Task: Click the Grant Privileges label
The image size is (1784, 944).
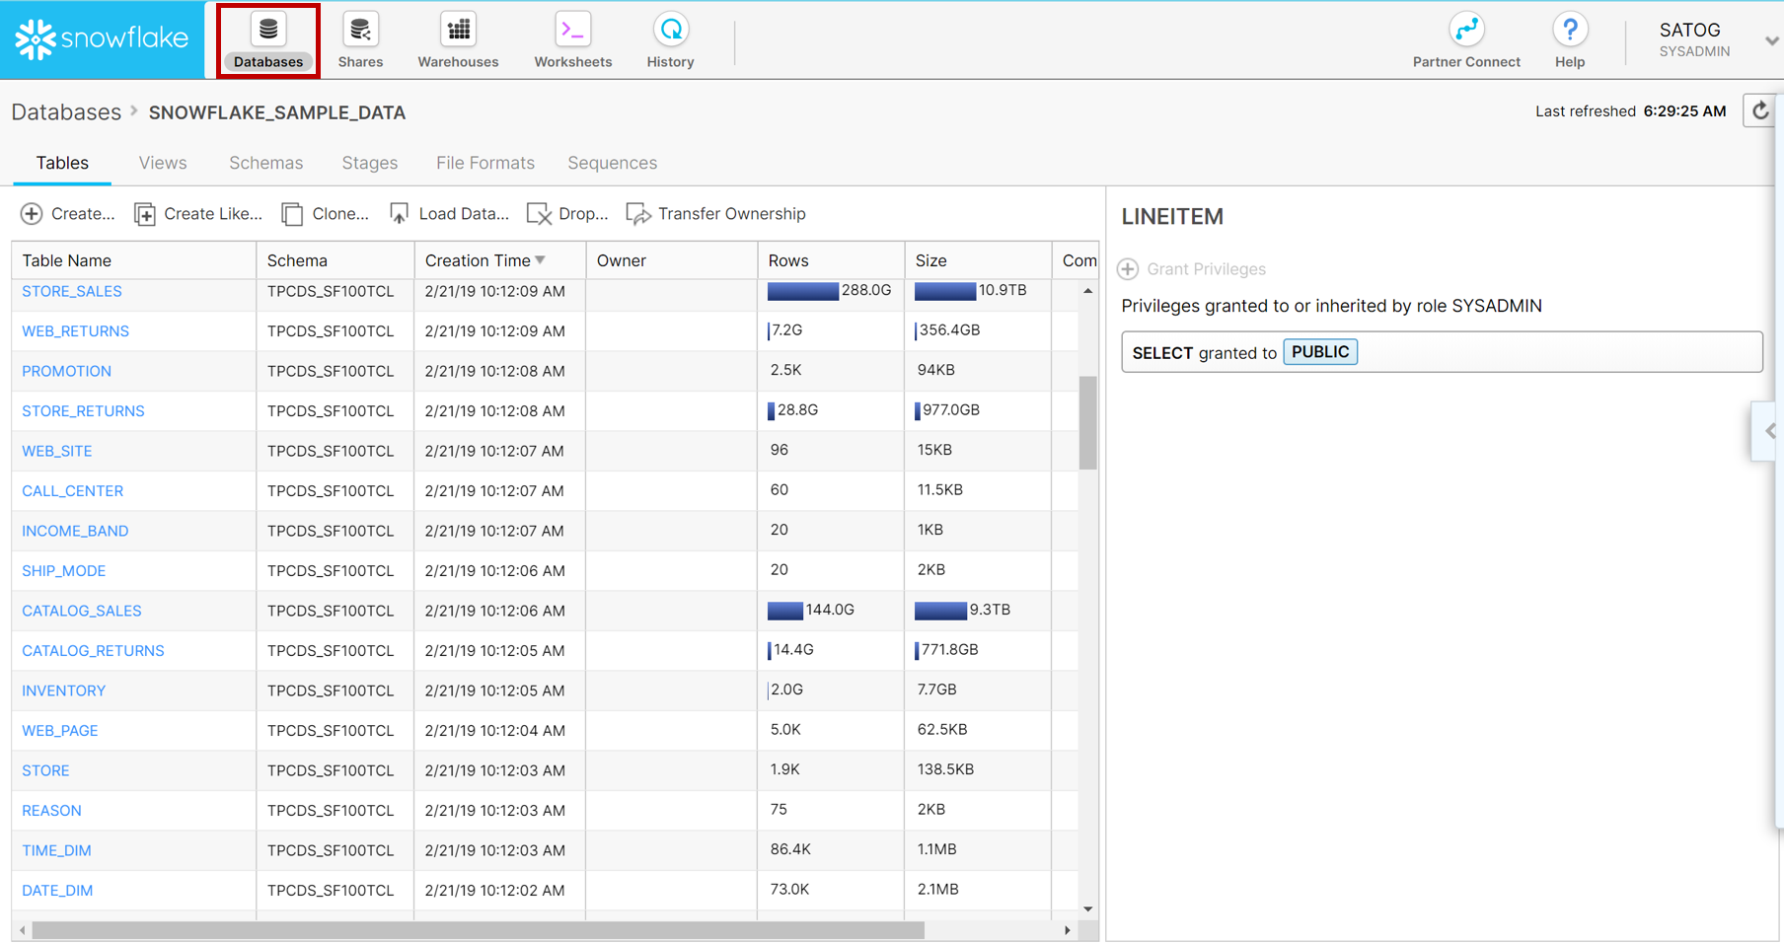Action: pyautogui.click(x=1206, y=269)
